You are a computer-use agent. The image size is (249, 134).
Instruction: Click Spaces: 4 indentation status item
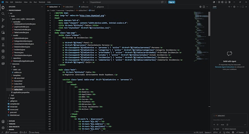[x=208, y=133]
